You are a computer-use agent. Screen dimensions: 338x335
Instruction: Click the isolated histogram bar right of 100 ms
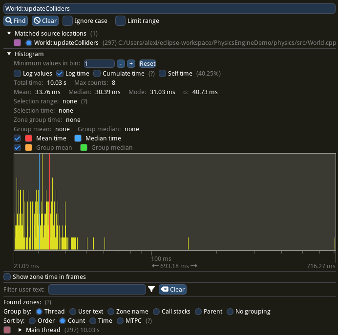[188, 243]
